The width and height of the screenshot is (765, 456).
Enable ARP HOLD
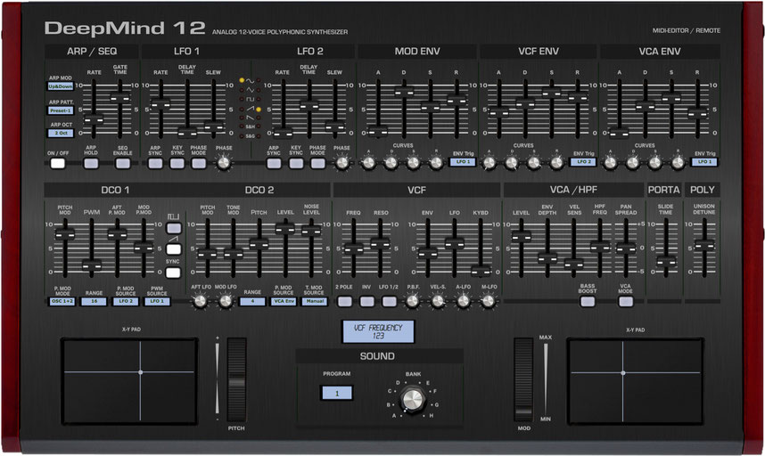(x=90, y=163)
